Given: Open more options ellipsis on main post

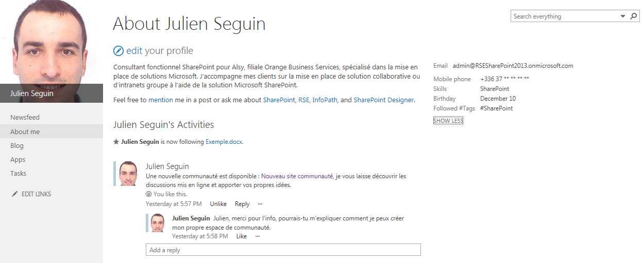Looking at the screenshot, I should pyautogui.click(x=260, y=204).
